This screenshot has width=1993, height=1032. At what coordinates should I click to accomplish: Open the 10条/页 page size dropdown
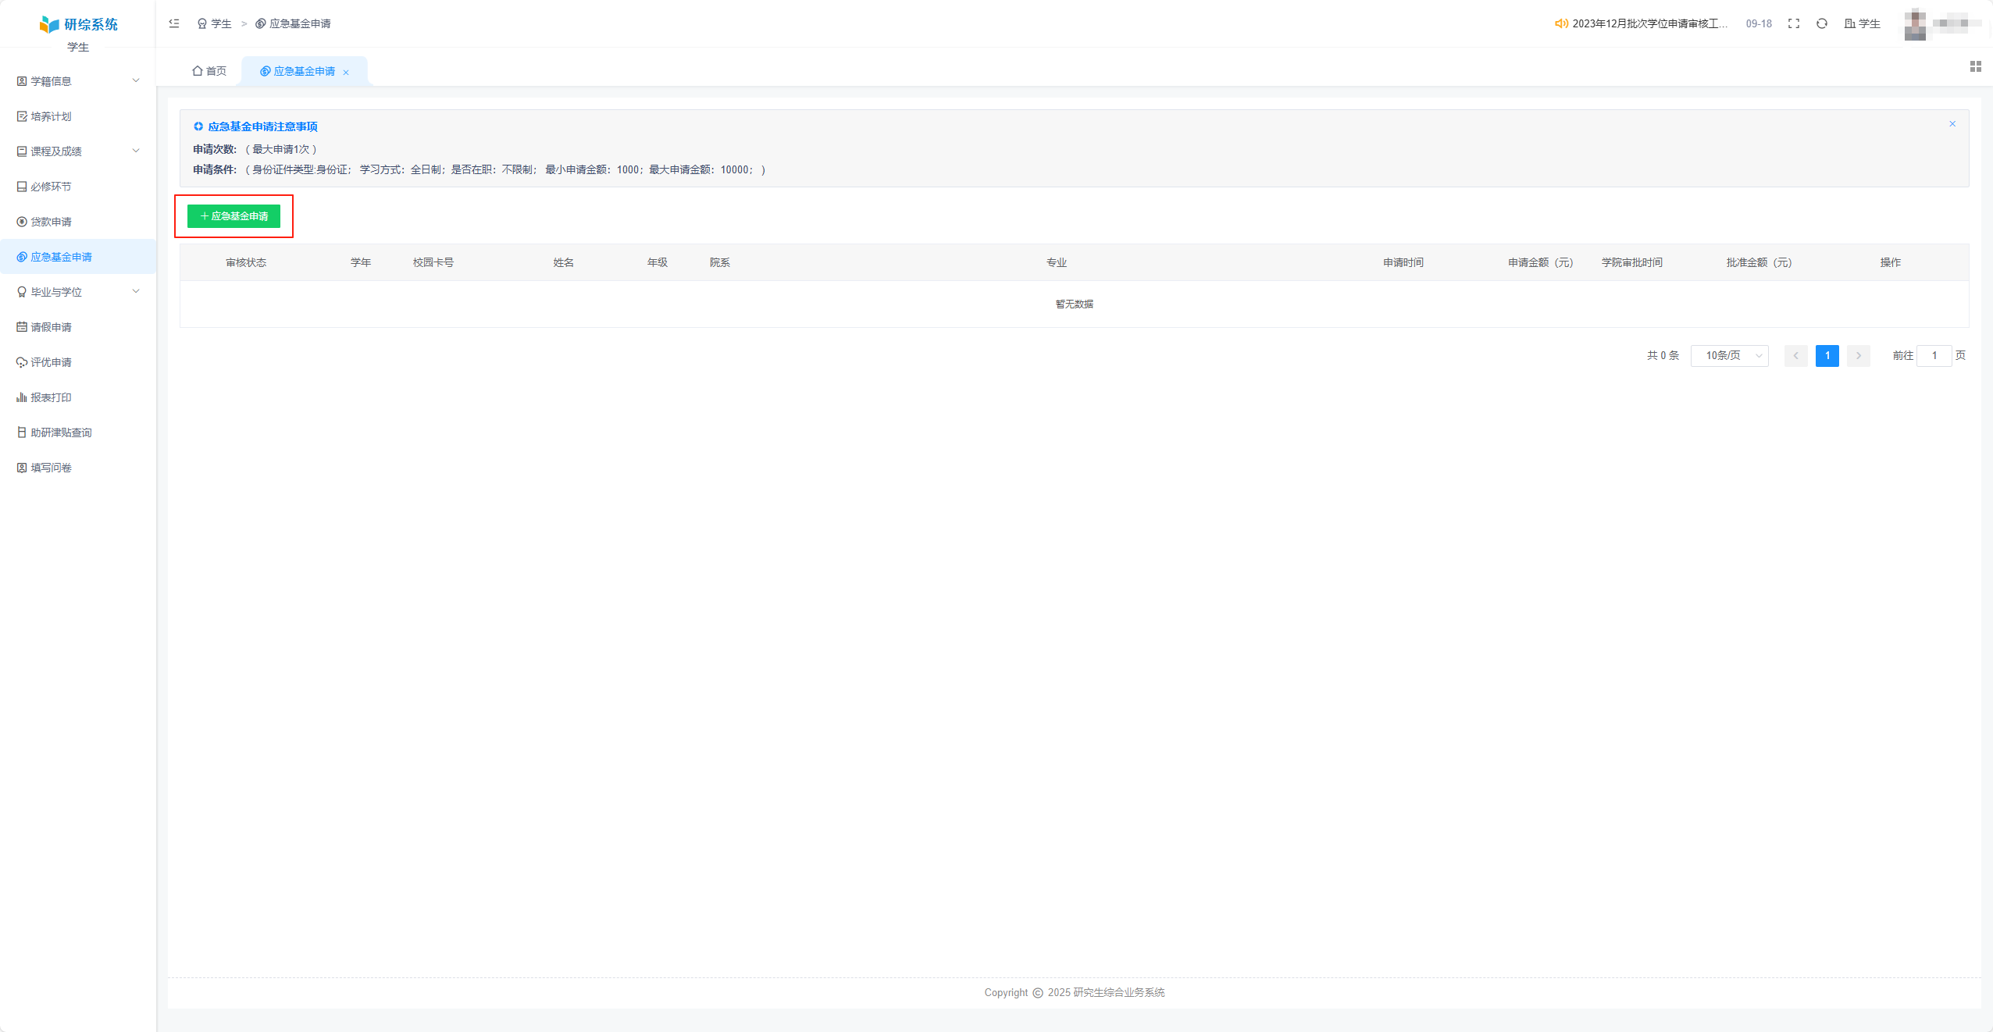(x=1729, y=356)
